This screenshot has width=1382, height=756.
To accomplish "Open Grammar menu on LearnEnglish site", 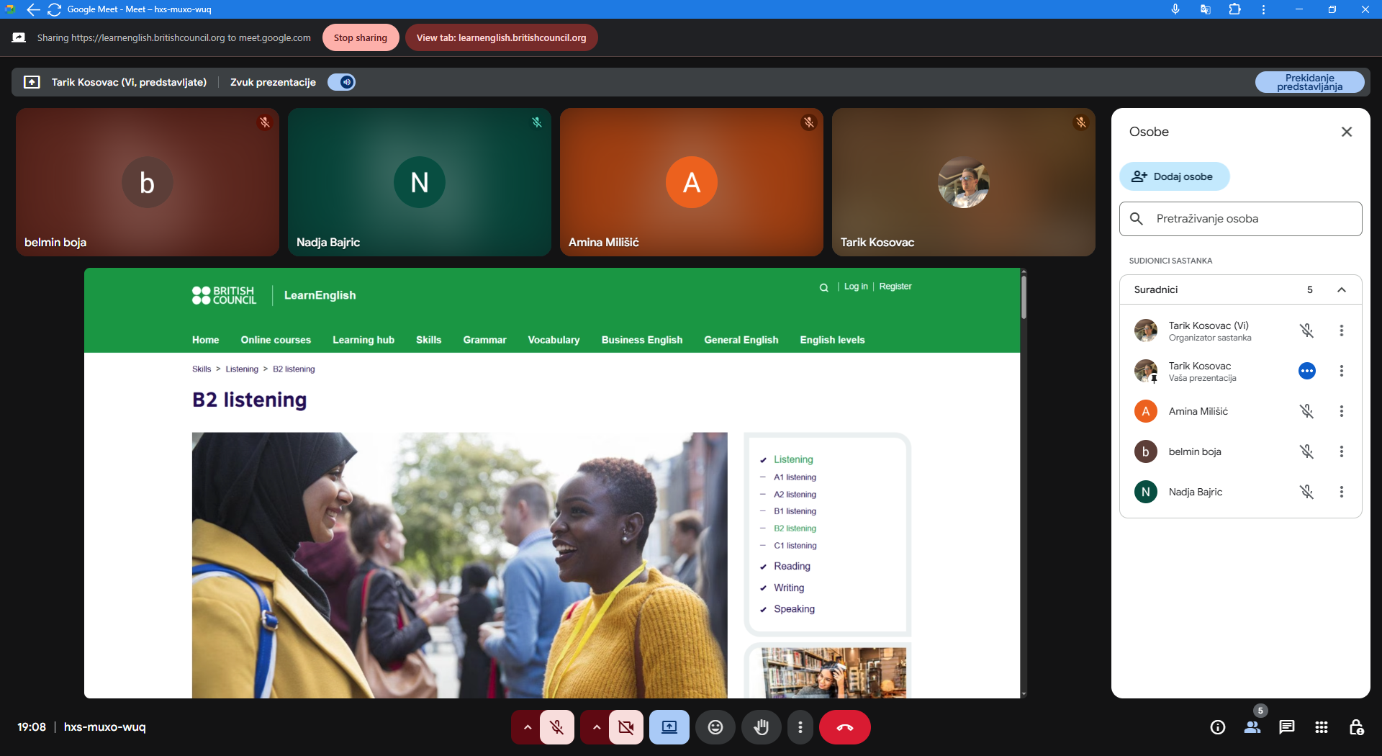I will 484,340.
